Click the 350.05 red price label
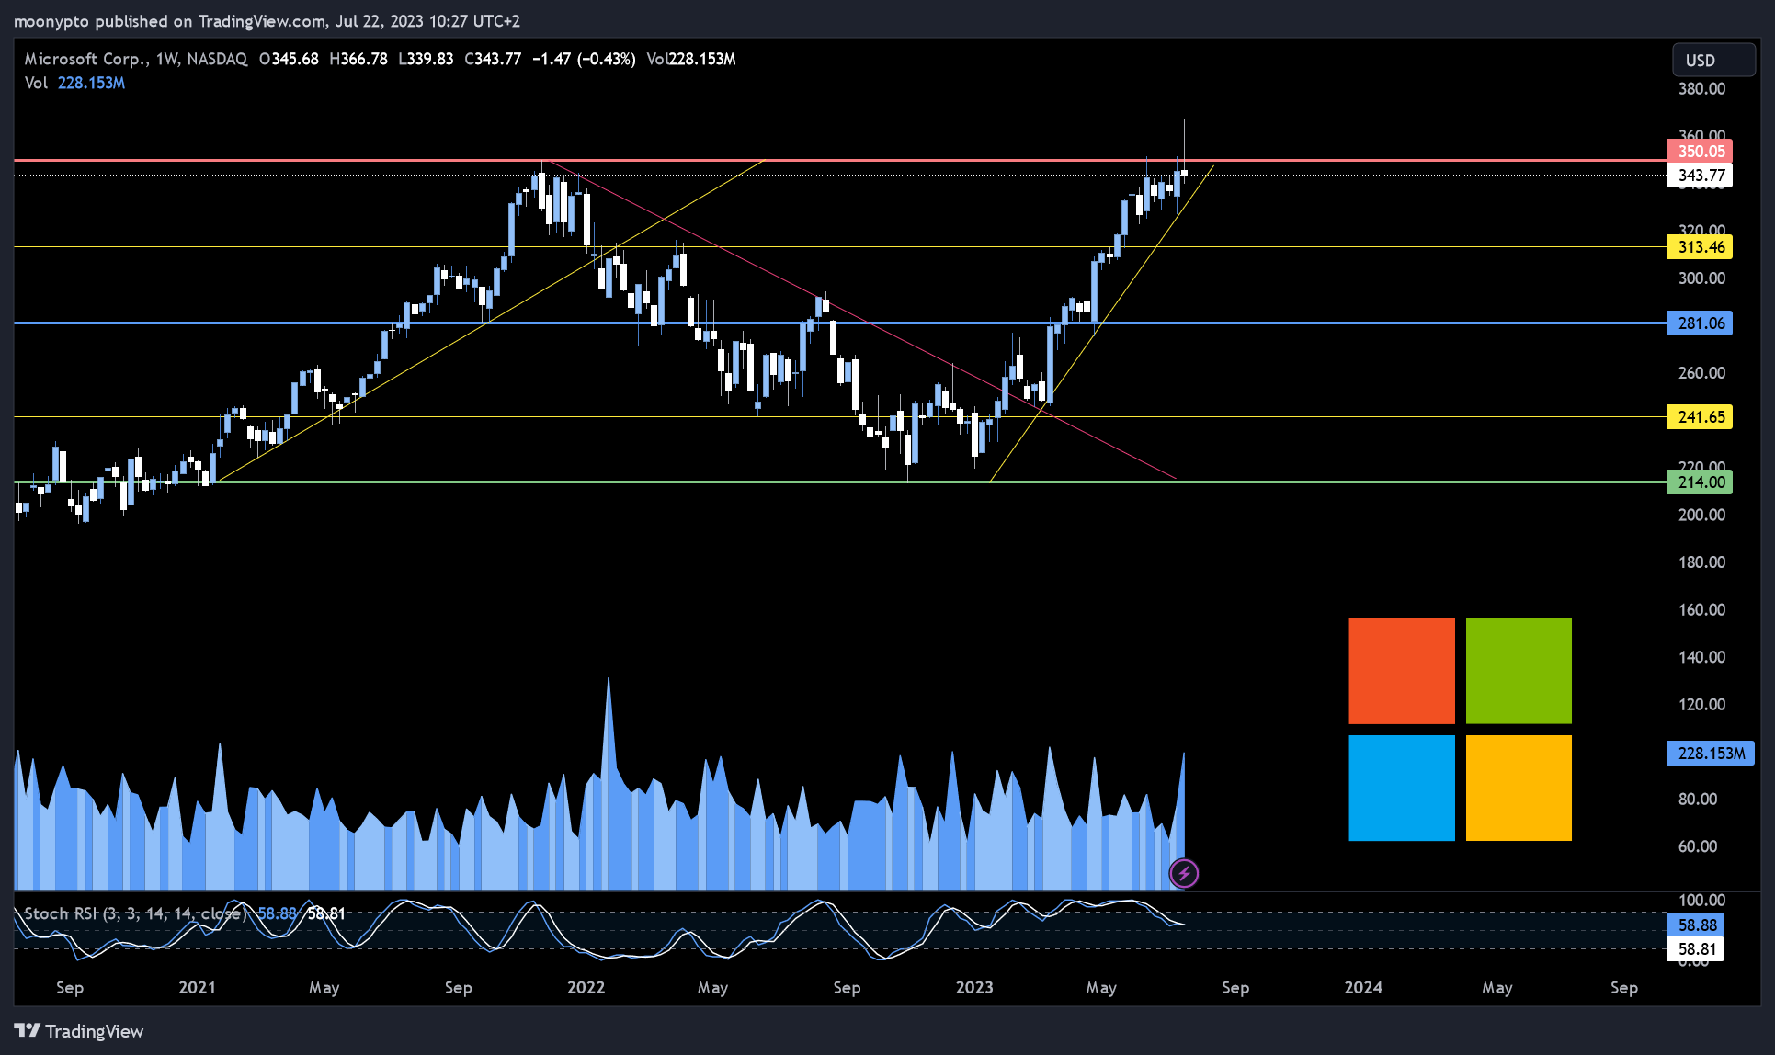The height and width of the screenshot is (1055, 1775). point(1701,152)
